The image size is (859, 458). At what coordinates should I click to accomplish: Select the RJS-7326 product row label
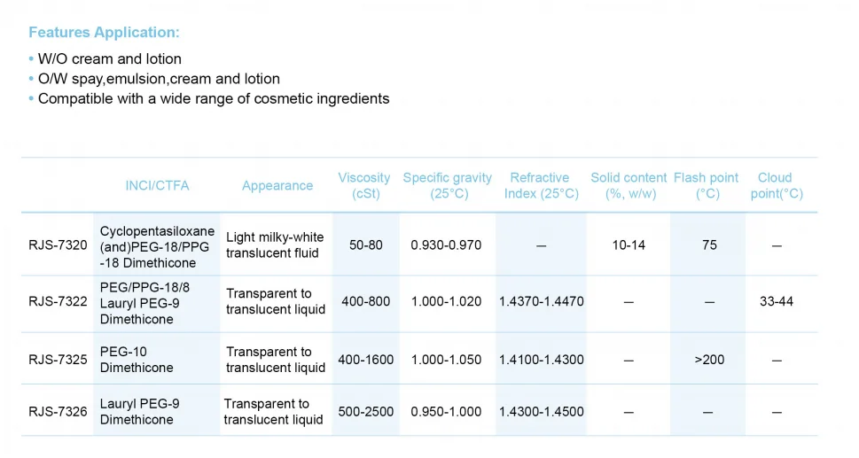(59, 412)
